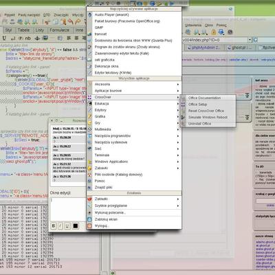
Task: Launch GIMP from the recent applications
Action: point(134,27)
